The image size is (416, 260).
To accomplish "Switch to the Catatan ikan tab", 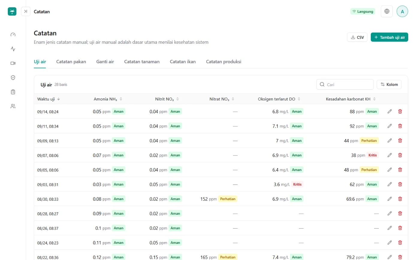I will point(183,62).
